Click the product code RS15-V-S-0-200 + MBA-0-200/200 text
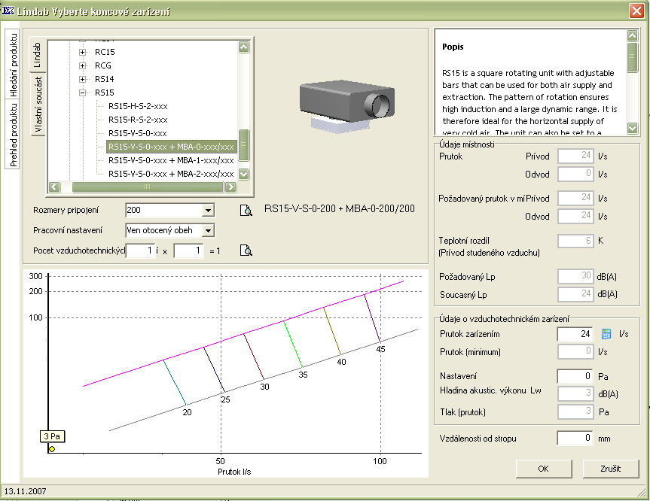Screen dimensions: 650x501 [340, 208]
